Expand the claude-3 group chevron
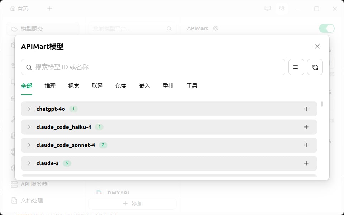This screenshot has width=344, height=215. (29, 163)
